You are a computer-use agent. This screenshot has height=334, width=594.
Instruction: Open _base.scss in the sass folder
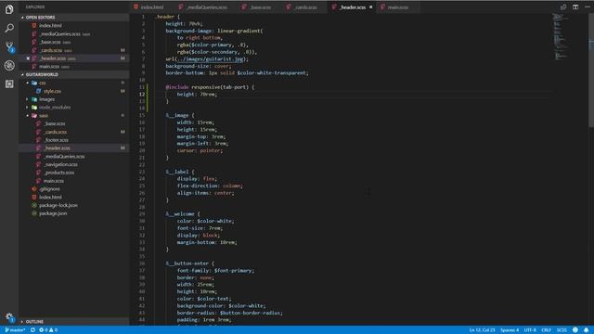click(x=55, y=123)
